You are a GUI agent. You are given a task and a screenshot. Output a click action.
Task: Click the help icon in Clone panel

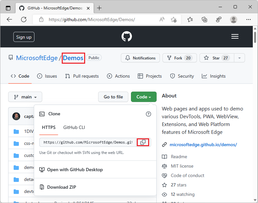(148, 114)
